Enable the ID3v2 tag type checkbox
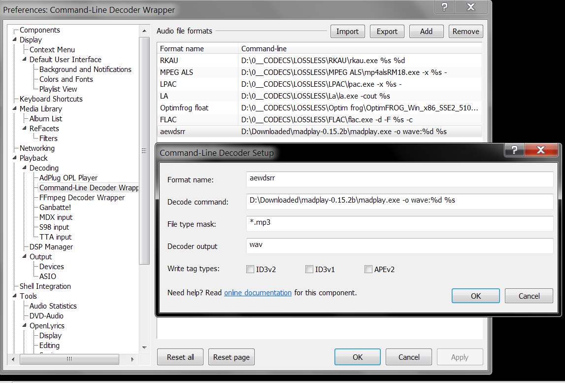 250,269
